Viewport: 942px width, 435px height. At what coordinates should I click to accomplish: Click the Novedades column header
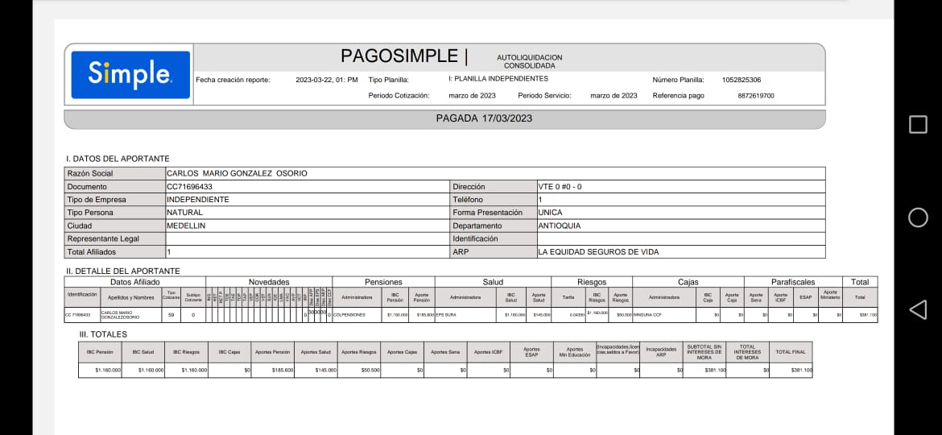tap(269, 282)
